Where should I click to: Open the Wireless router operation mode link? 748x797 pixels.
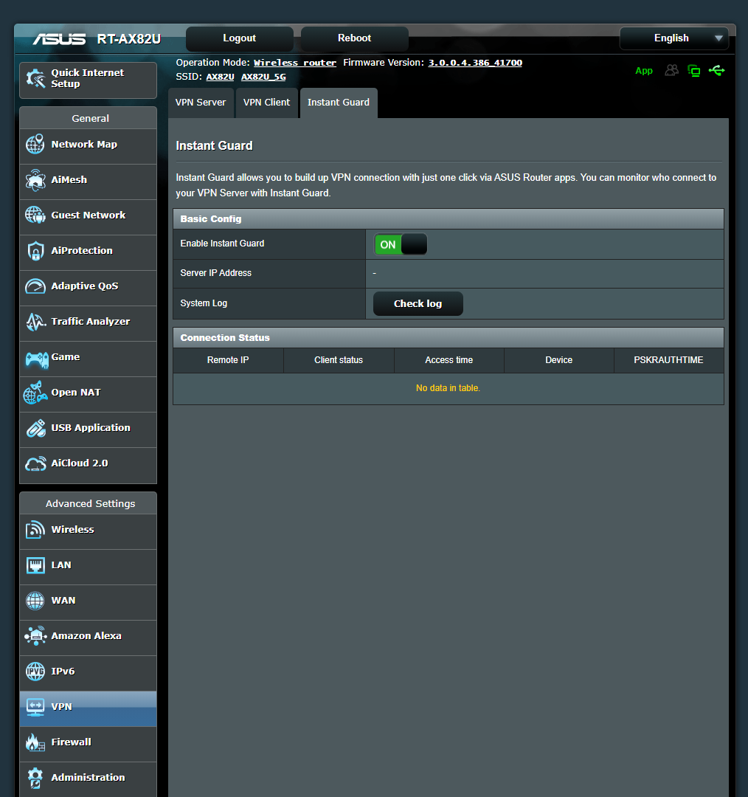click(295, 63)
